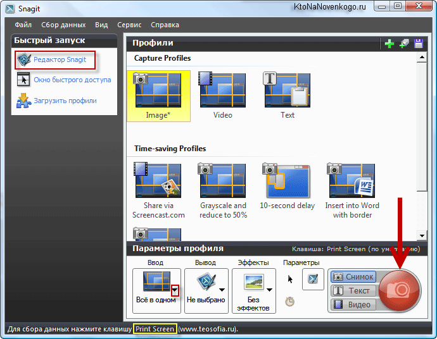
Task: Select the Image capture profile
Action: pos(158,96)
